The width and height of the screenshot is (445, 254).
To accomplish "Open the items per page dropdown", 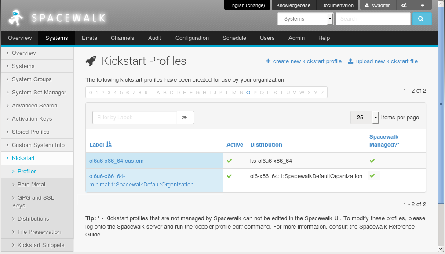I will [365, 118].
